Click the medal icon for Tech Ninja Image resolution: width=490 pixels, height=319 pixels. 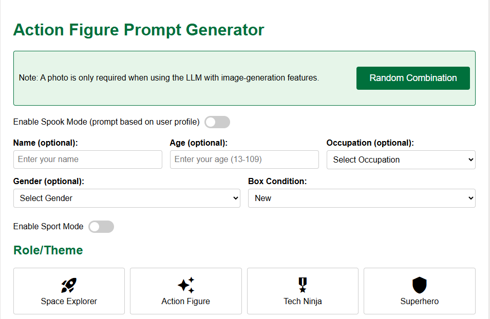(303, 285)
